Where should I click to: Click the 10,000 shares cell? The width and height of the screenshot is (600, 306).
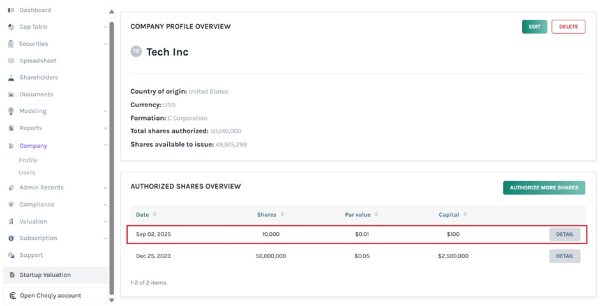point(271,234)
